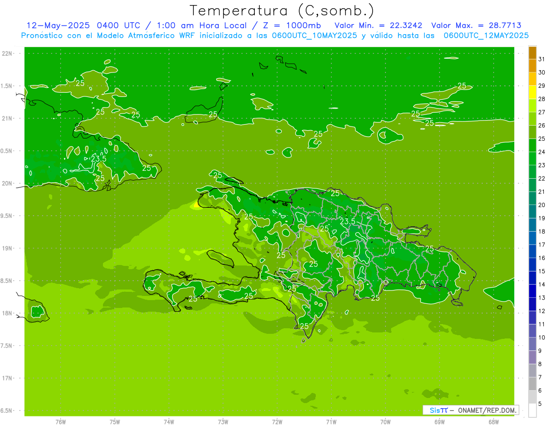This screenshot has width=554, height=428.
Task: Click the '13' value on the color scale
Action: tap(542, 298)
